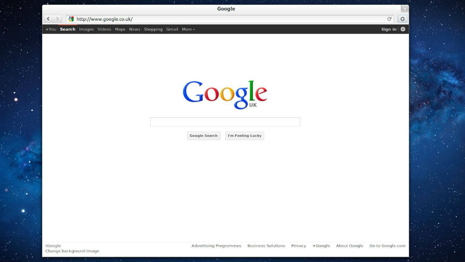This screenshot has height=262, width=465.
Task: Select the Search item in Google bar
Action: point(68,29)
